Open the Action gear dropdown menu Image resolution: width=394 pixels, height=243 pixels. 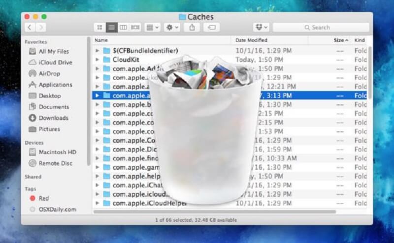tap(172, 28)
